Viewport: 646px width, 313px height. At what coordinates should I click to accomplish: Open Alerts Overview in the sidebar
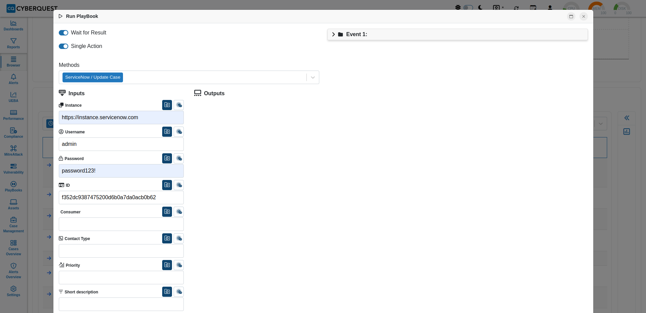[x=14, y=271]
